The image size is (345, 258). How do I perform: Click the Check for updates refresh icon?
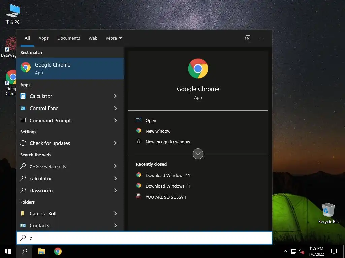click(23, 143)
